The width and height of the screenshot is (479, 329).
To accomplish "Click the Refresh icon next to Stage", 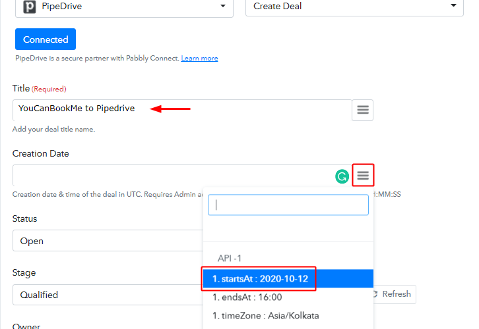I will 375,294.
